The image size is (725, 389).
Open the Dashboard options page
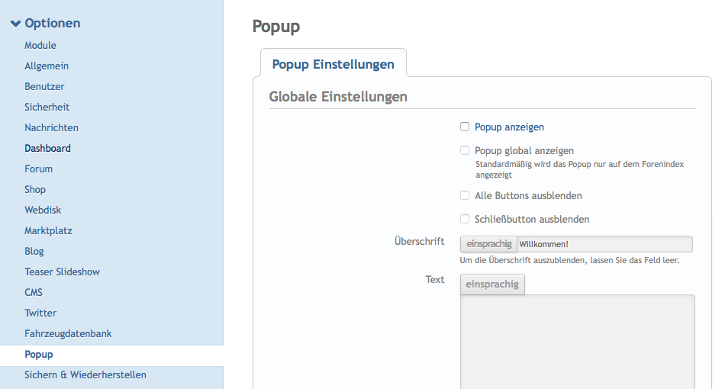(x=47, y=149)
